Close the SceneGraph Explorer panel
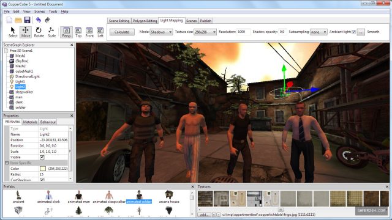This screenshot has width=392, height=220. pos(72,45)
